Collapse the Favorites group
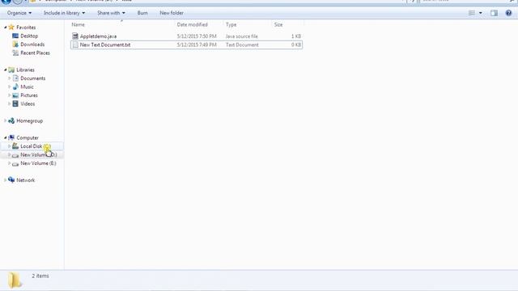The width and height of the screenshot is (518, 291). (6, 27)
